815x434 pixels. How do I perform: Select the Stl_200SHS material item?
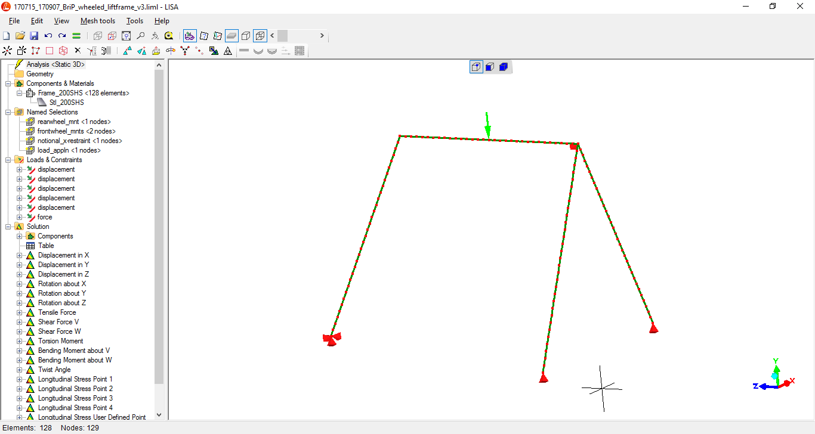click(66, 103)
